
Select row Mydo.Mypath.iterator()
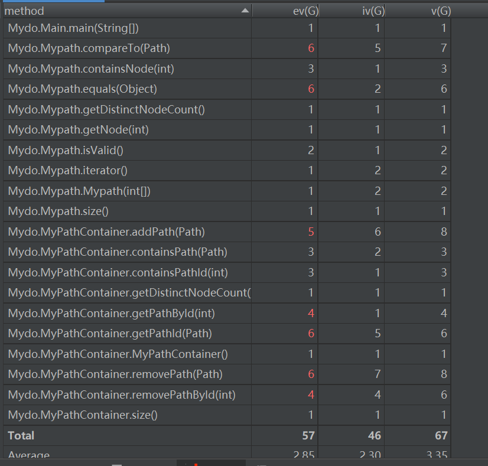click(x=227, y=171)
